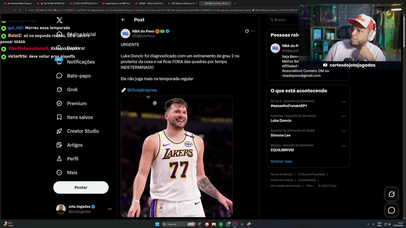
Task: Open NBA do Povo avatar in Pessoas relevantes
Action: point(275,48)
